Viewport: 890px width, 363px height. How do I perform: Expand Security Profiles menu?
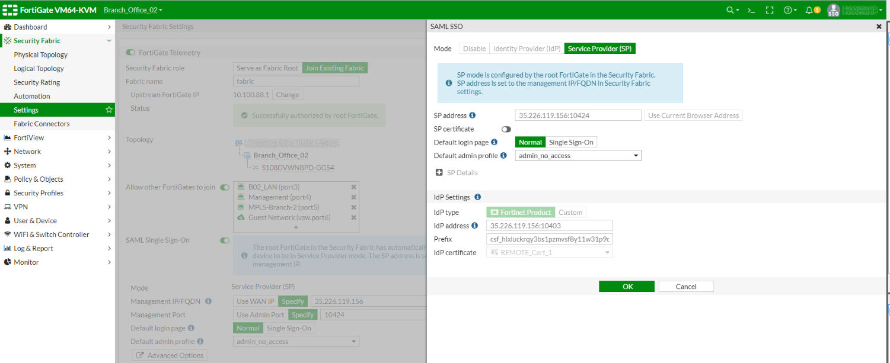58,193
